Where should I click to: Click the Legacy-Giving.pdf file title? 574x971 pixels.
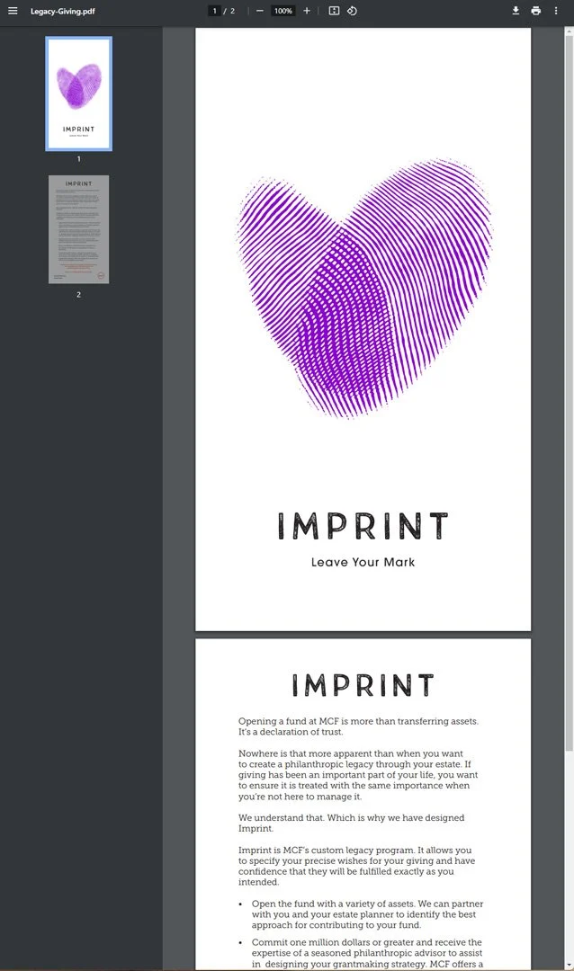(x=63, y=11)
